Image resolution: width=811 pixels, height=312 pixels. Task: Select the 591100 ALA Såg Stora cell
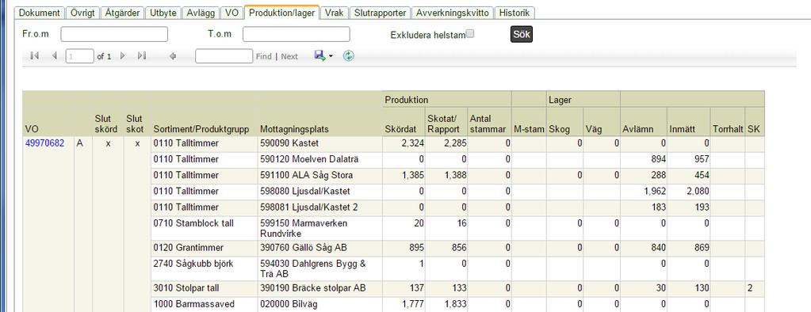pyautogui.click(x=320, y=176)
